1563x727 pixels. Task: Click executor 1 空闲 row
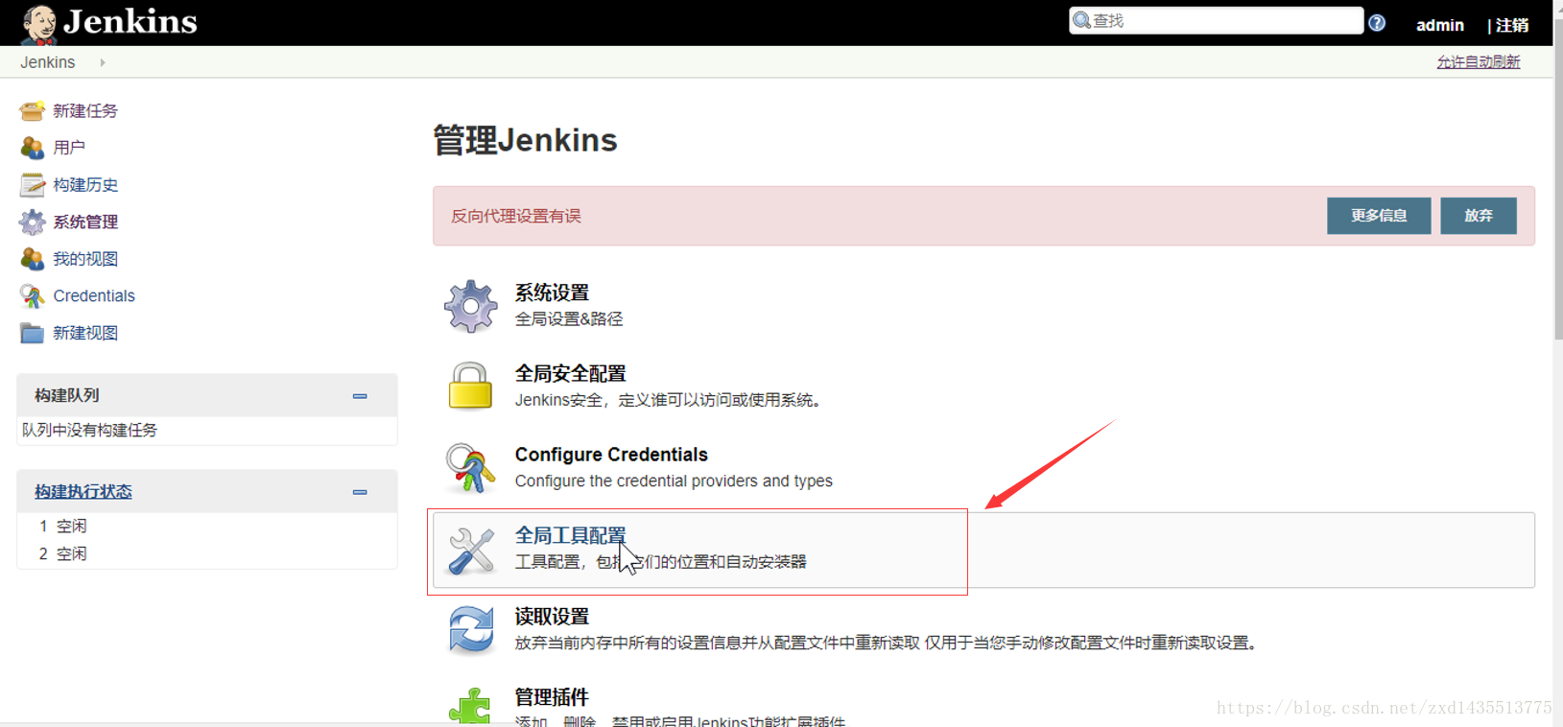click(x=207, y=526)
